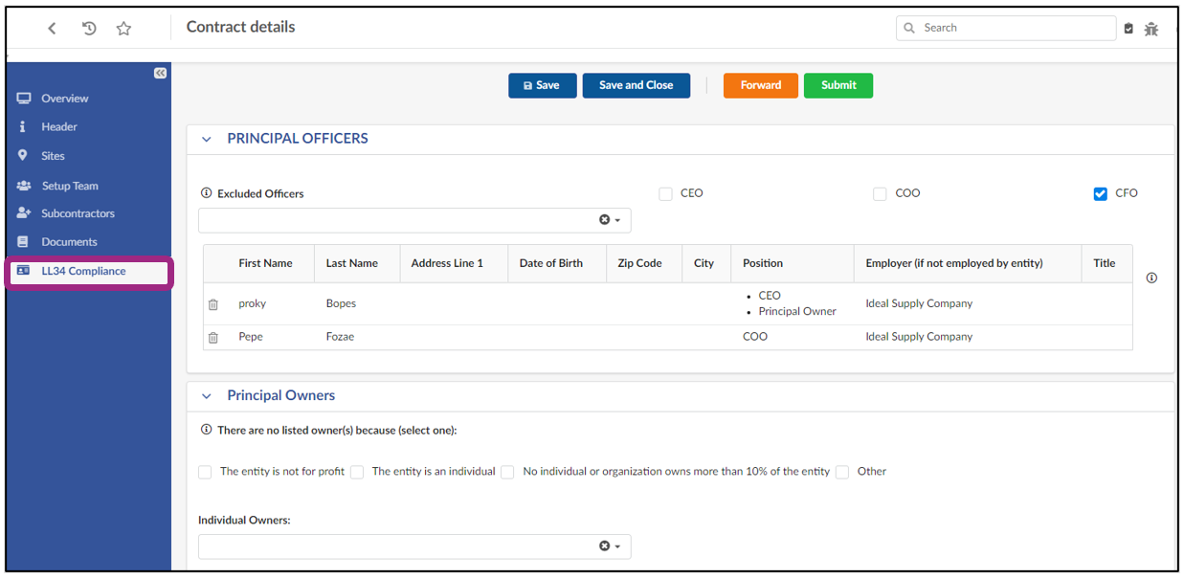1184x579 pixels.
Task: Open LL34 Compliance in the sidebar
Action: pos(83,272)
